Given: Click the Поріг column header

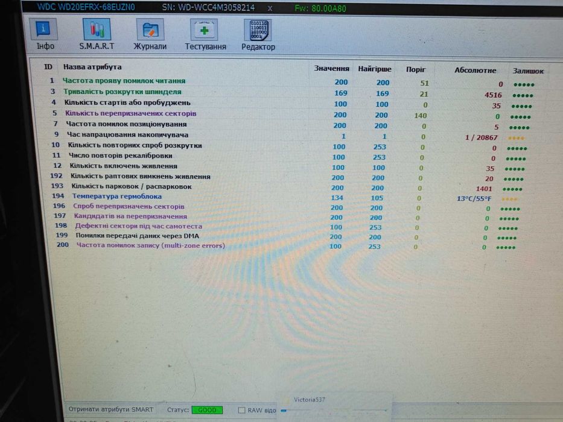Looking at the screenshot, I should point(416,69).
